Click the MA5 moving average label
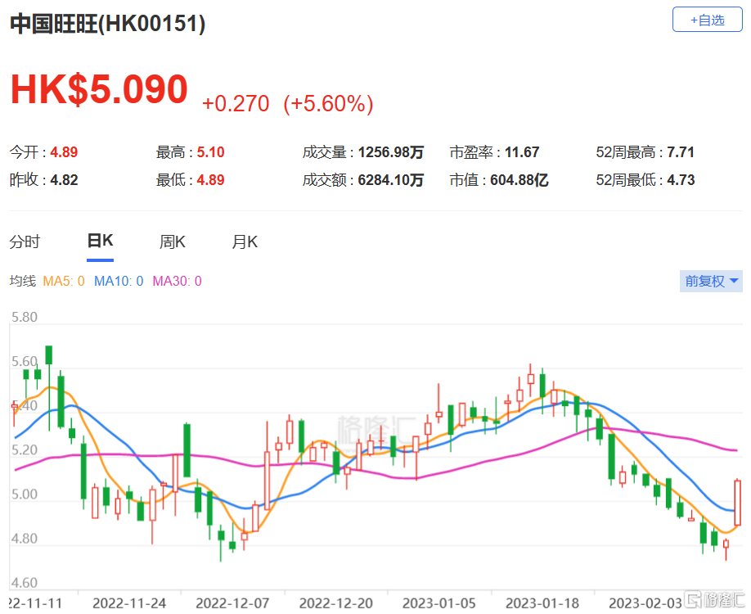The width and height of the screenshot is (751, 614). [64, 281]
